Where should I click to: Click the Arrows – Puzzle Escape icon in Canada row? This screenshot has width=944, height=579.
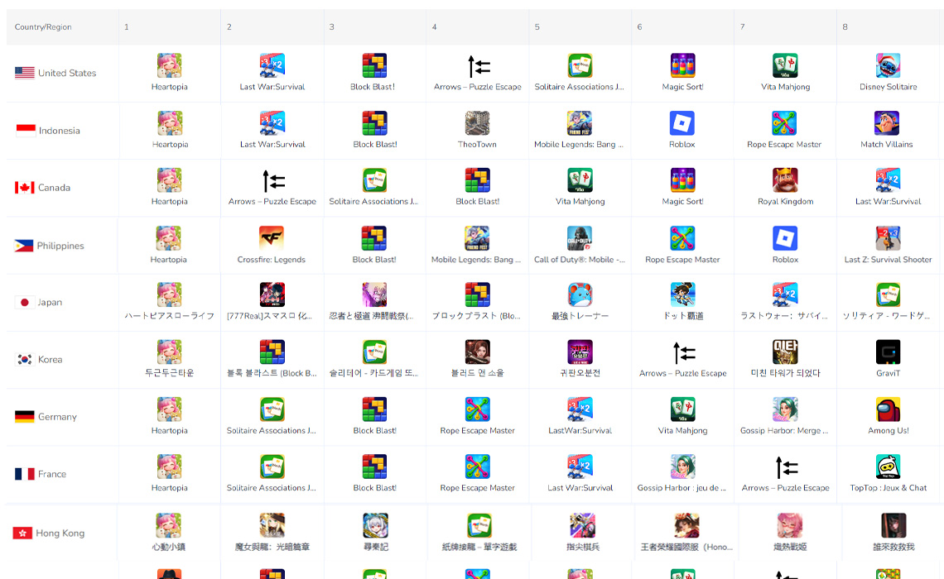[x=272, y=180]
